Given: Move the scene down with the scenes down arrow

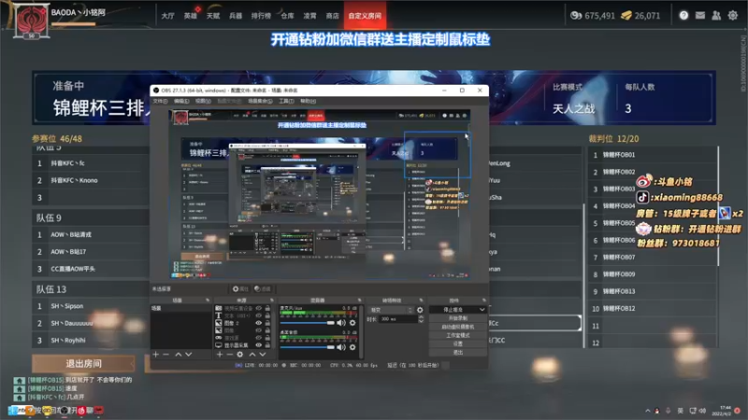Looking at the screenshot, I should (x=189, y=355).
